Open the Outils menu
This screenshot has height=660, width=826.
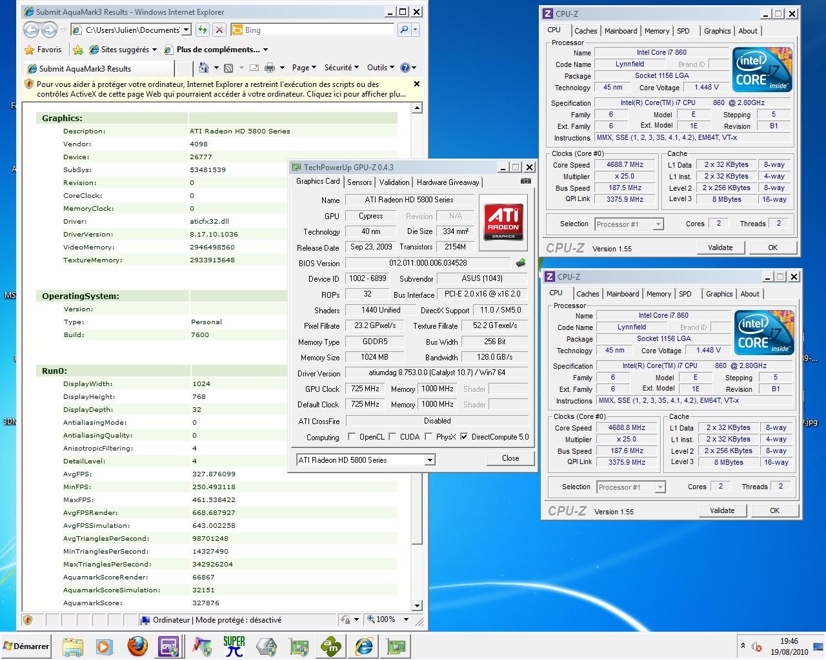click(x=381, y=68)
